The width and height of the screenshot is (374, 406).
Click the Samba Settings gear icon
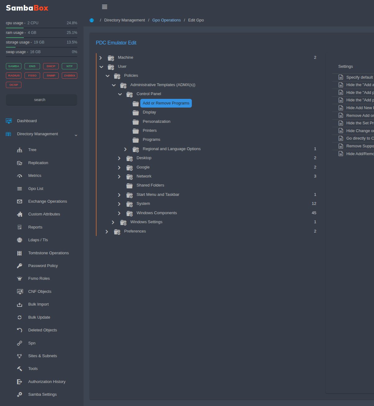(x=20, y=394)
